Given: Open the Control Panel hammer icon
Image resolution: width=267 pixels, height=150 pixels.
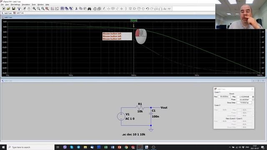Looking at the screenshot, I should tap(19, 8).
